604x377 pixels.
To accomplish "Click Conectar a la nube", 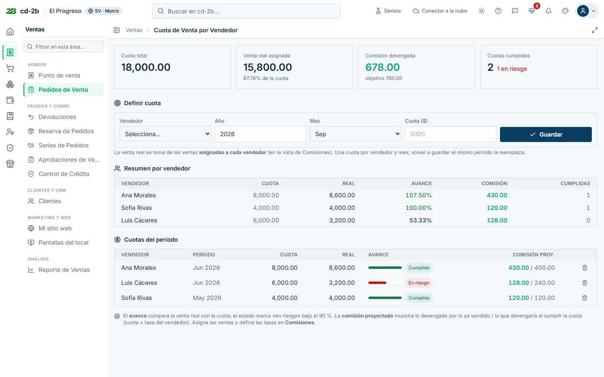I will click(x=440, y=11).
